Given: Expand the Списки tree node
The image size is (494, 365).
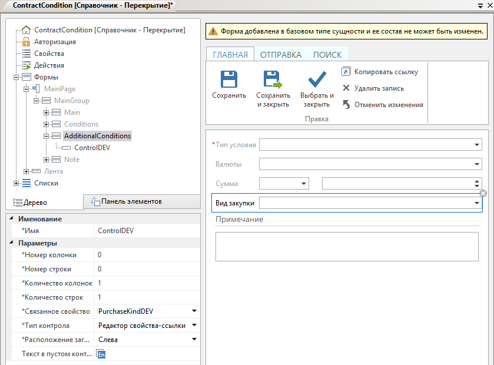Looking at the screenshot, I should tap(16, 183).
